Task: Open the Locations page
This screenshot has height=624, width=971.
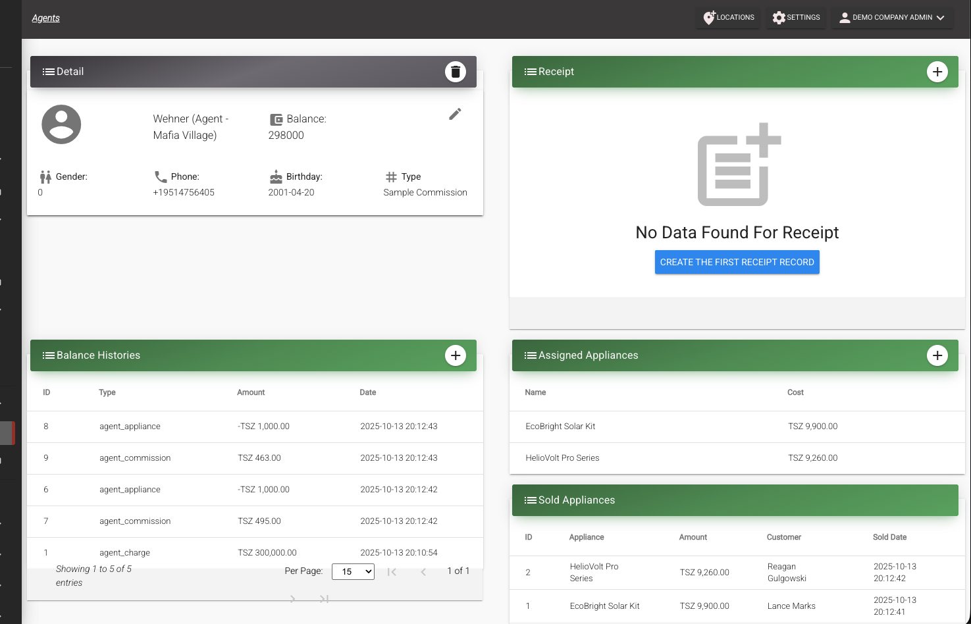Action: [728, 18]
